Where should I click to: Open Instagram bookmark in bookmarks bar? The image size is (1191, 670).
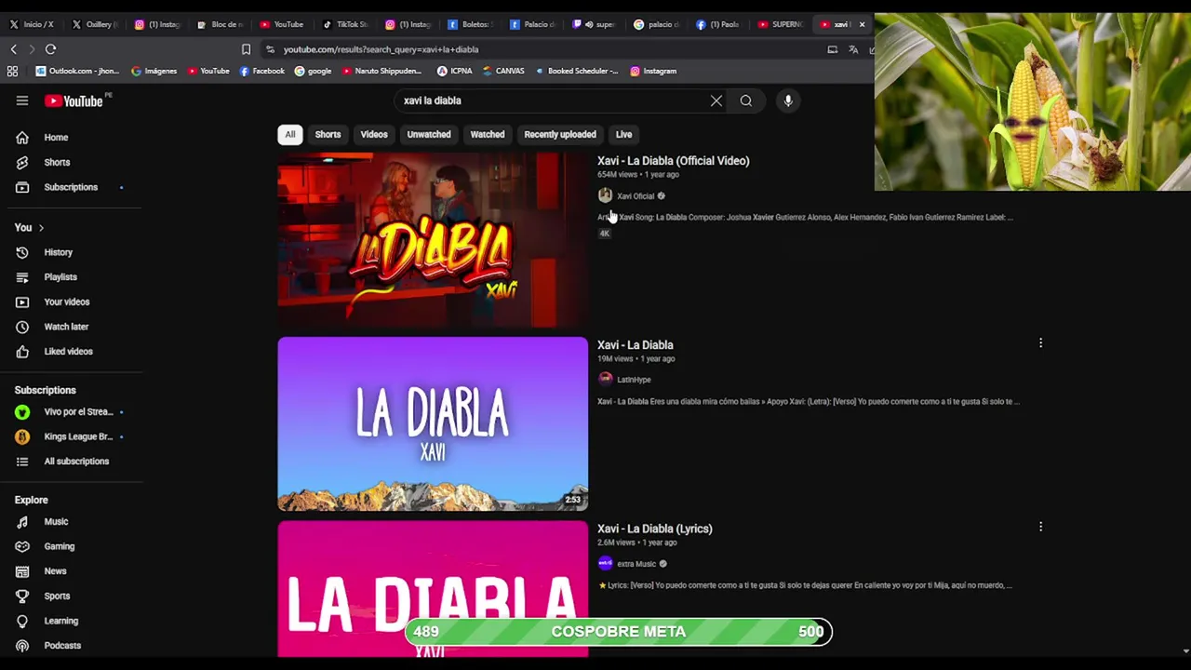(653, 71)
